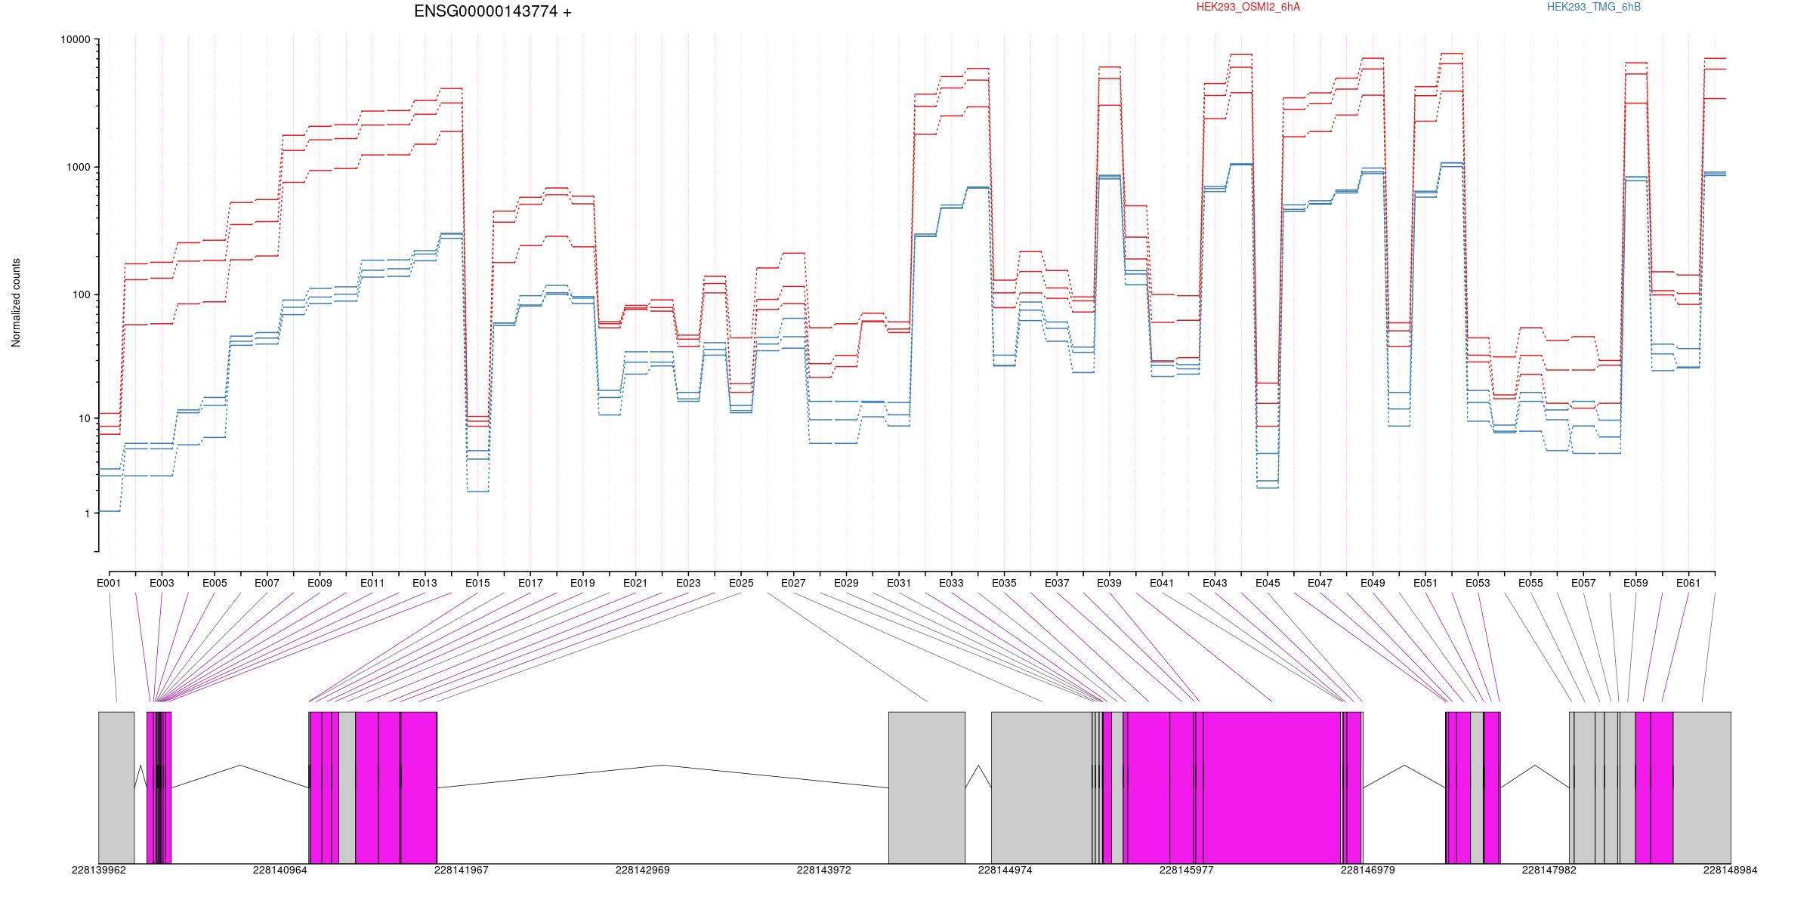This screenshot has height=906, width=1813.
Task: Click exon label E059
Action: (1635, 583)
